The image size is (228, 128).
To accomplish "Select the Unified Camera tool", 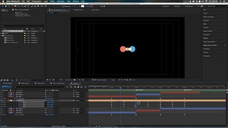I will point(15,6).
